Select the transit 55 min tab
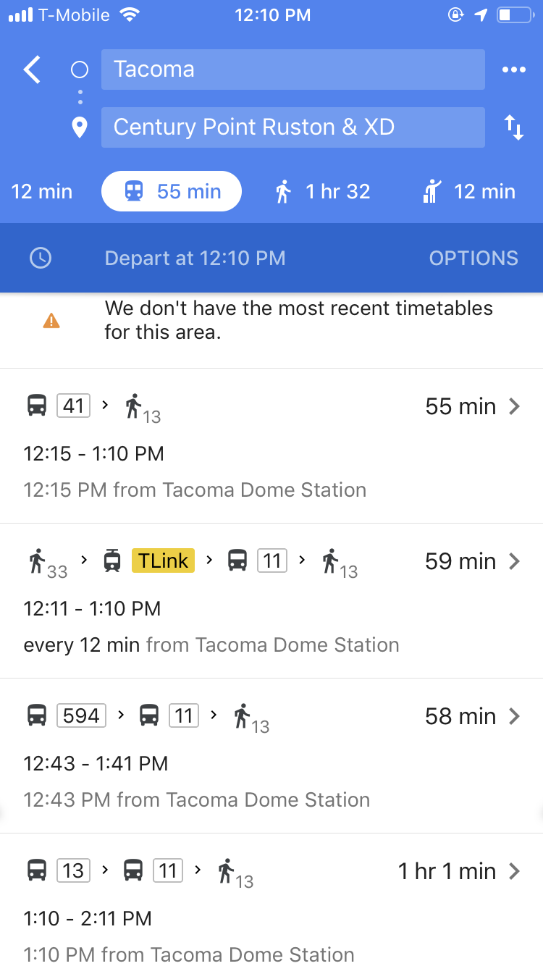Screen dimensions: 543x966 coord(172,192)
